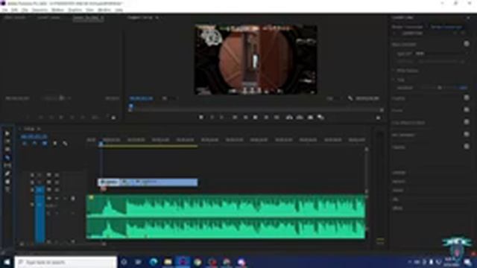Toggle Snap in timeline header
This screenshot has width=477, height=268.
point(34,144)
